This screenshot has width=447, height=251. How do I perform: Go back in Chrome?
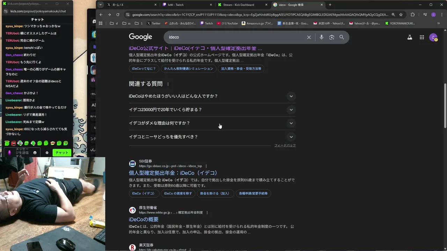coord(101,15)
